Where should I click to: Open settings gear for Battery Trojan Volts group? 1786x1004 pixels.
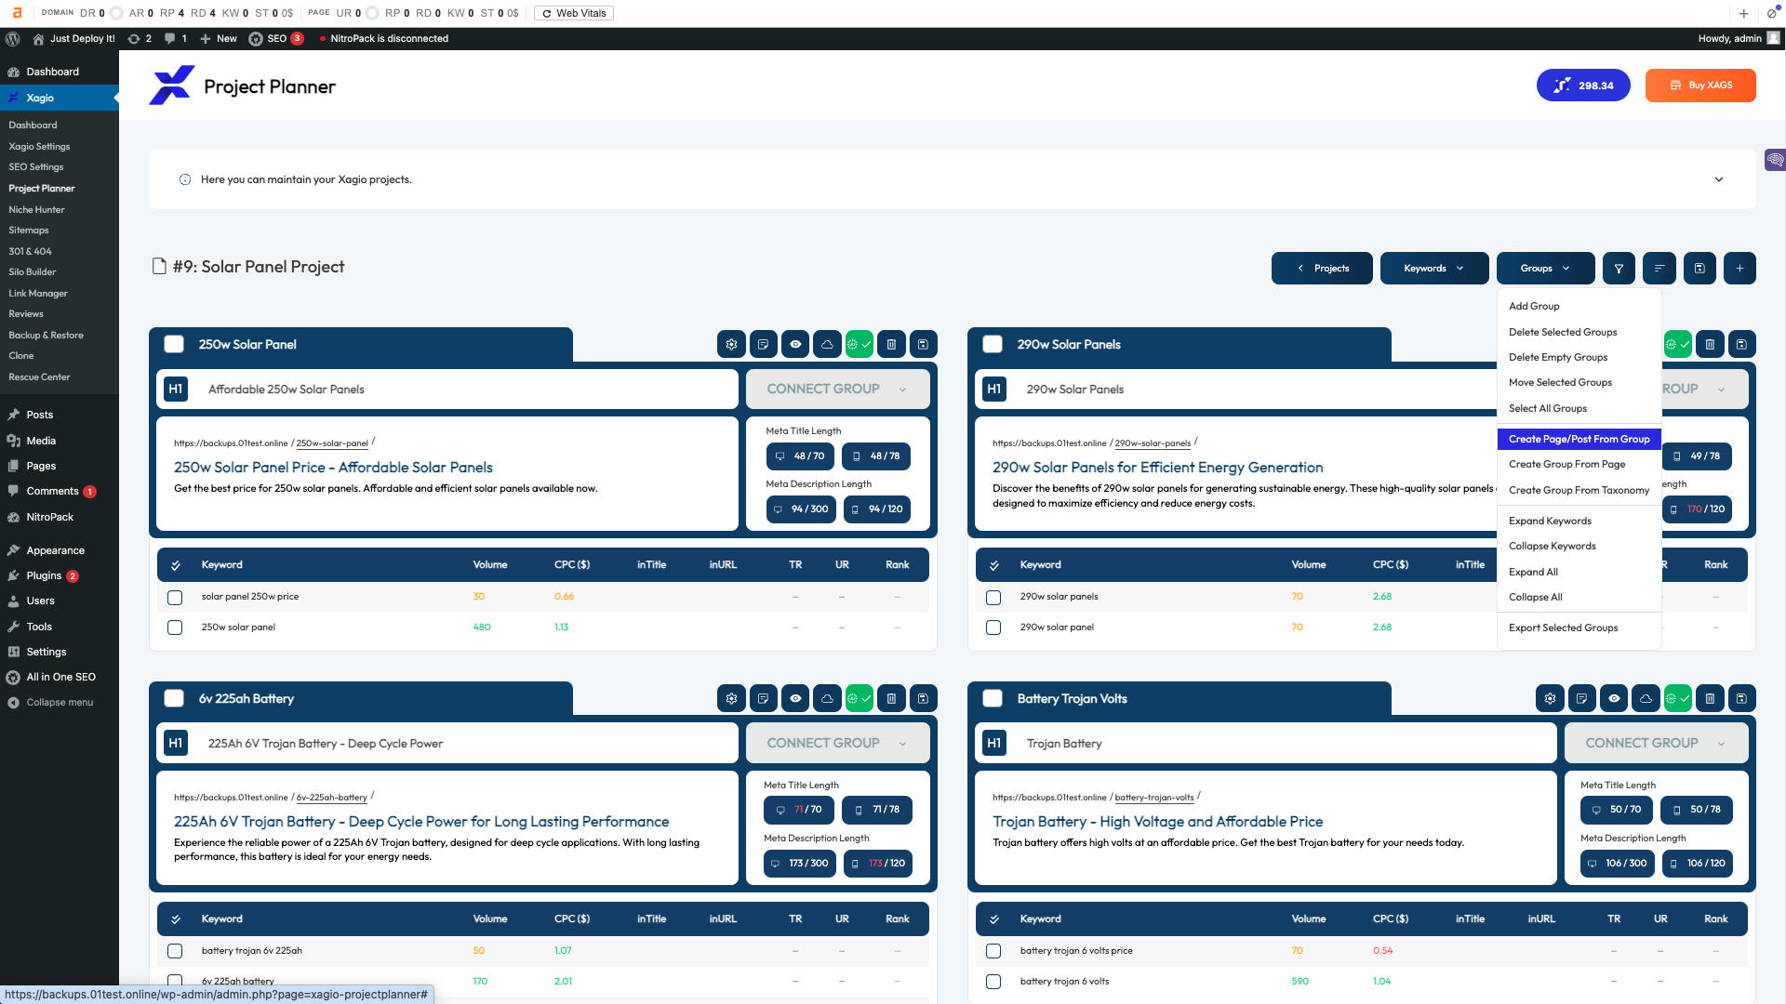(x=1550, y=699)
